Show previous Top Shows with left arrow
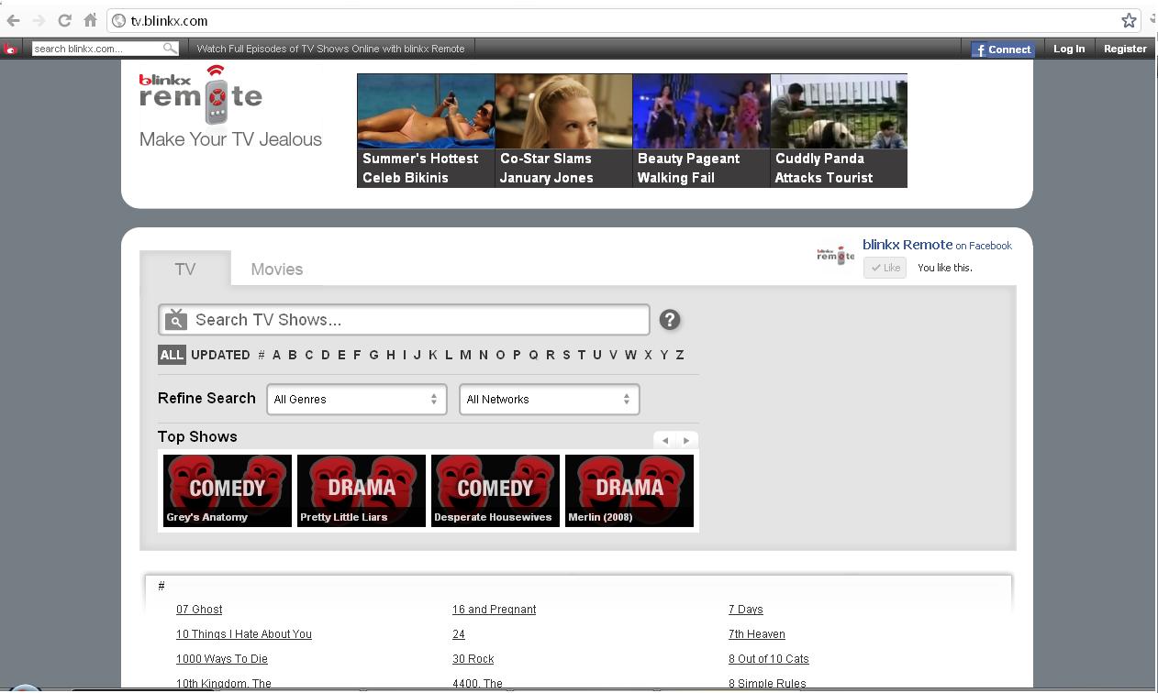Screen dimensions: 1158x693 coord(665,440)
